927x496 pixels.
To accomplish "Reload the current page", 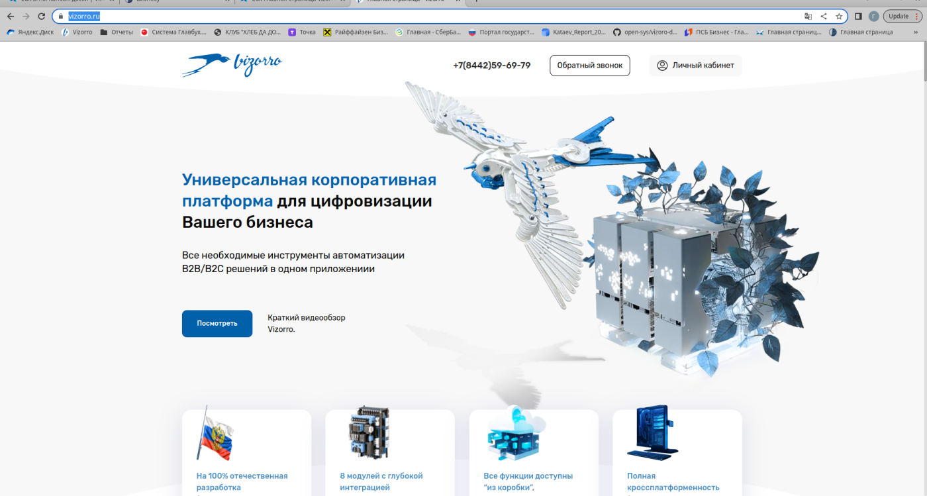I will pos(42,16).
